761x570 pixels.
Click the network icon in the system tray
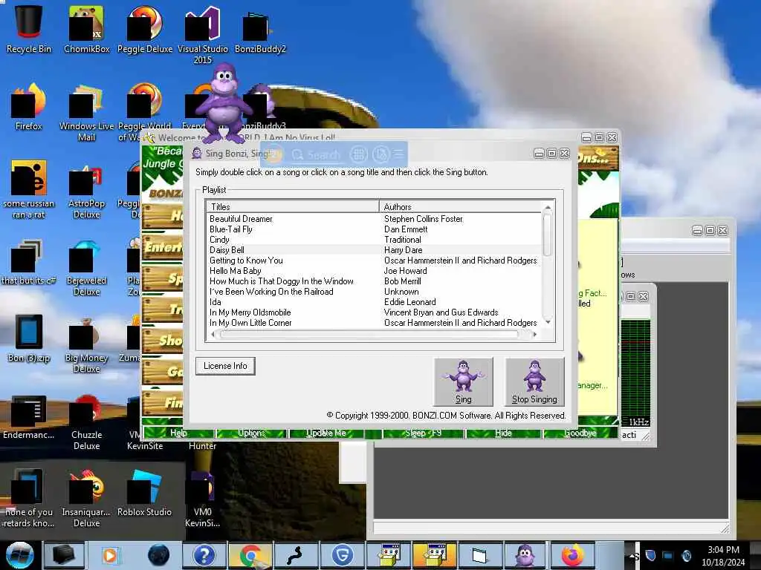668,555
